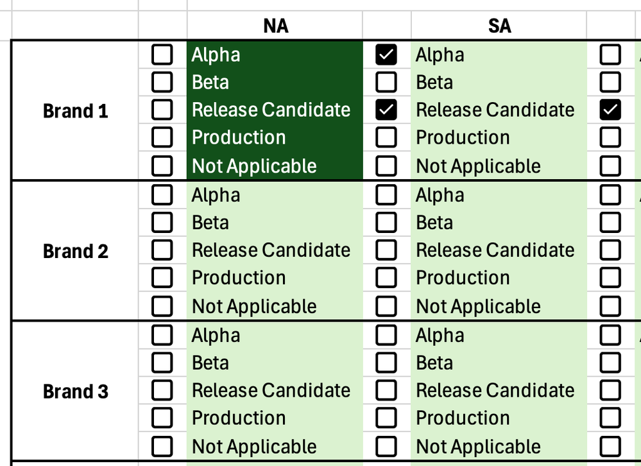641x466 pixels.
Task: Check Brand 3 SA Production checkbox
Action: click(386, 418)
